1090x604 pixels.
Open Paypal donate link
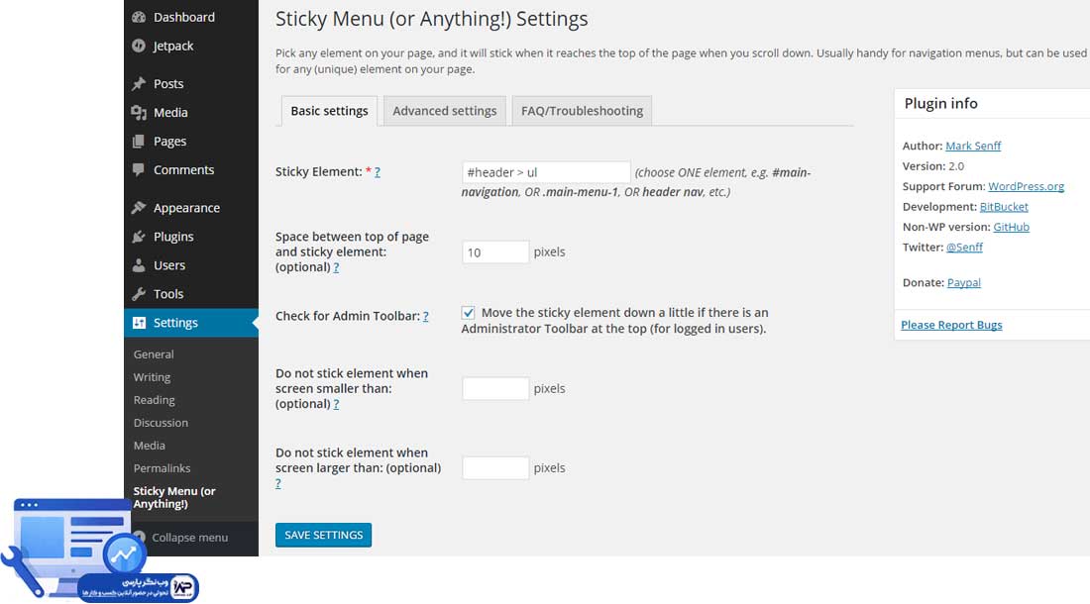[x=963, y=282]
